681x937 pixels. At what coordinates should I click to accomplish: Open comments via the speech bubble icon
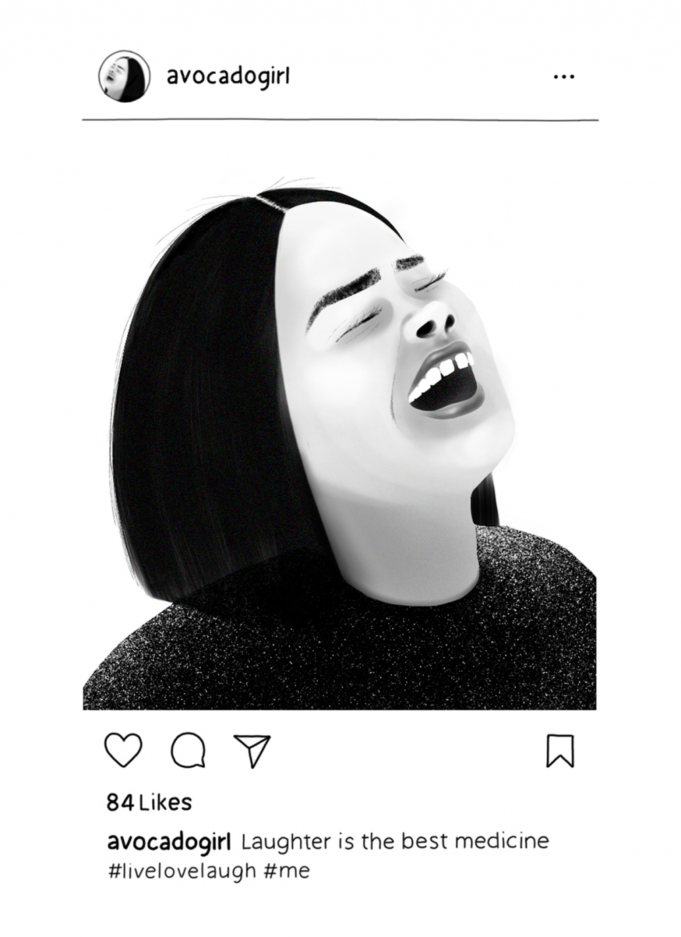pyautogui.click(x=188, y=751)
